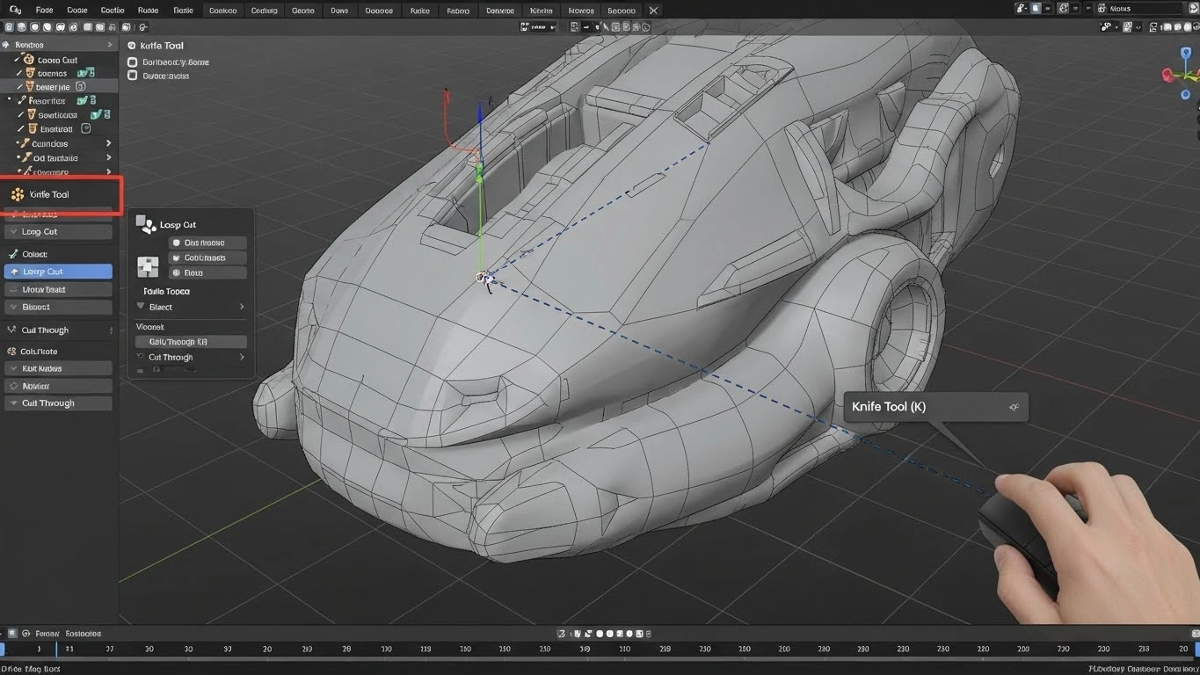1200x675 pixels.
Task: Enable the Cut Through checkbox in the popup
Action: click(x=190, y=341)
